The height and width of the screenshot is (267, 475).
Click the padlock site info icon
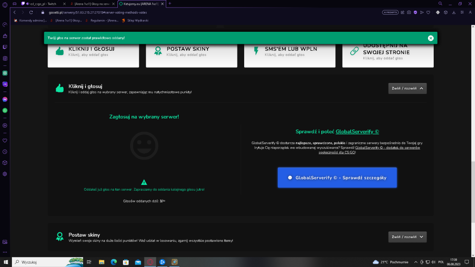point(43,12)
